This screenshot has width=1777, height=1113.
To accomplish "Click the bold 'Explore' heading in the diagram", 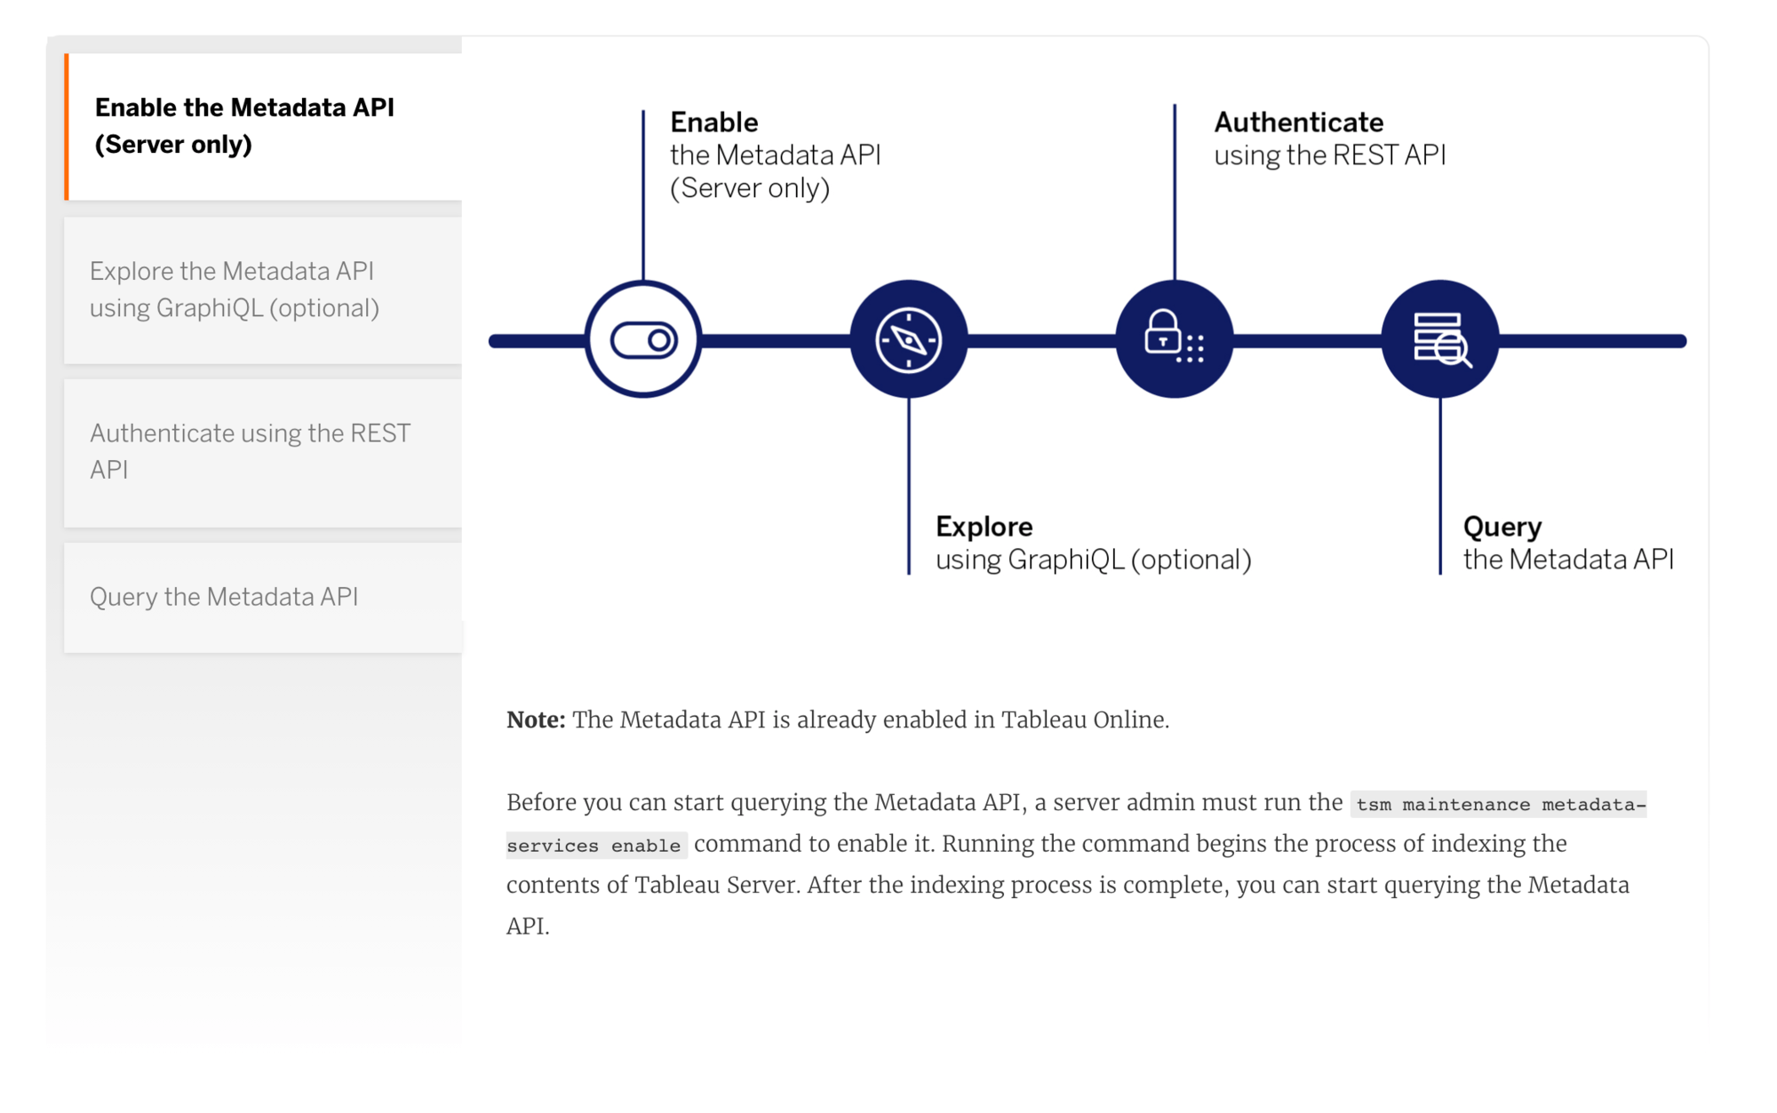I will tap(984, 527).
